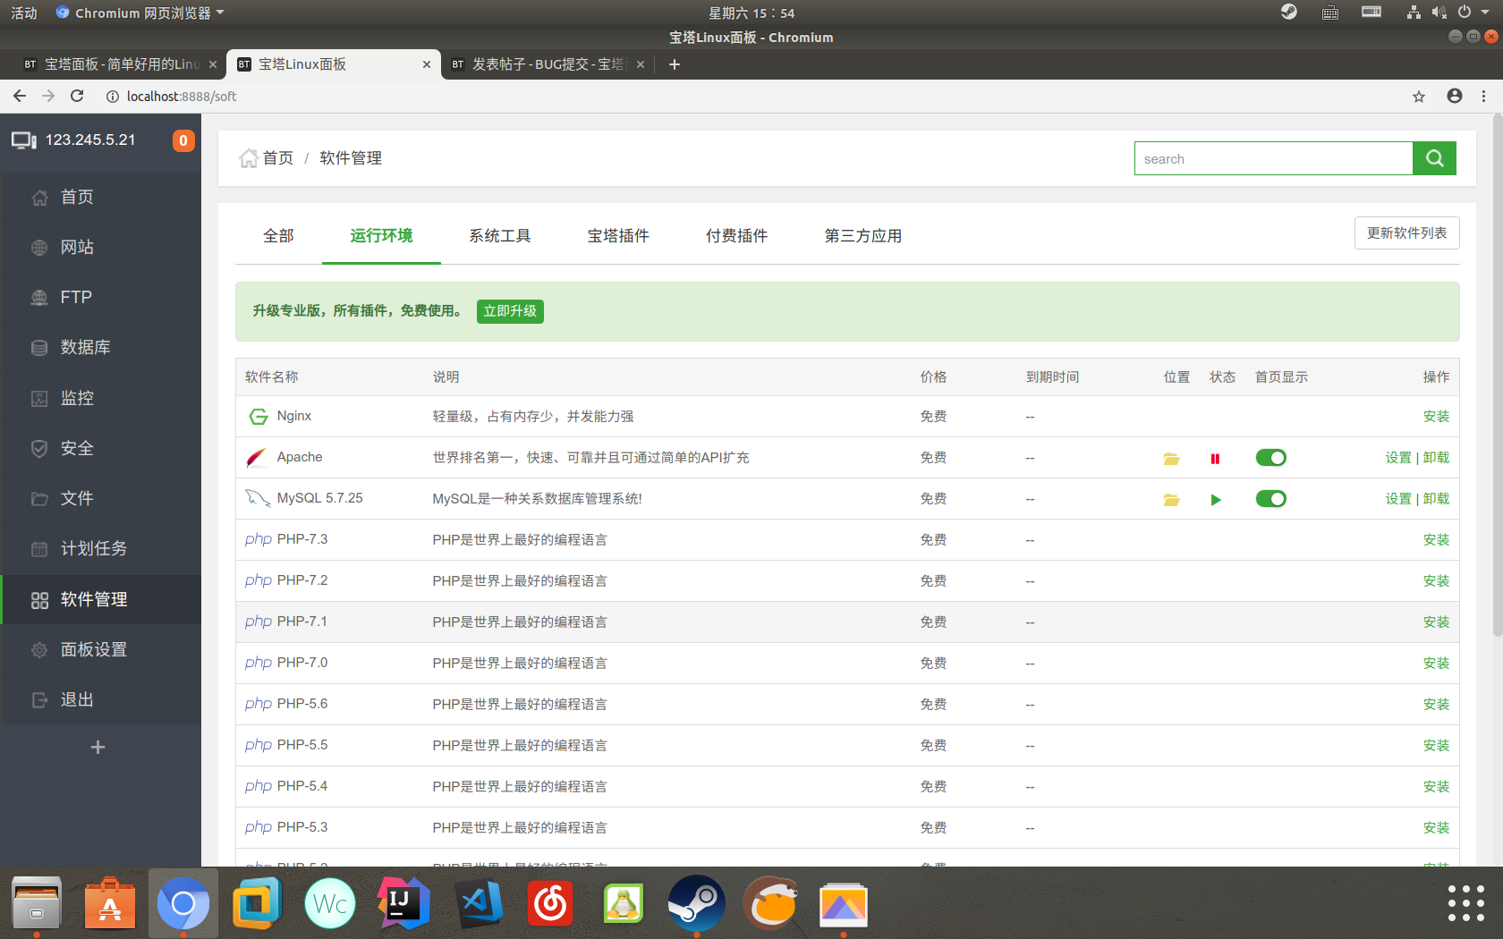Screen dimensions: 1503x939
Task: Click the page vertical scrollbar
Action: (1498, 376)
